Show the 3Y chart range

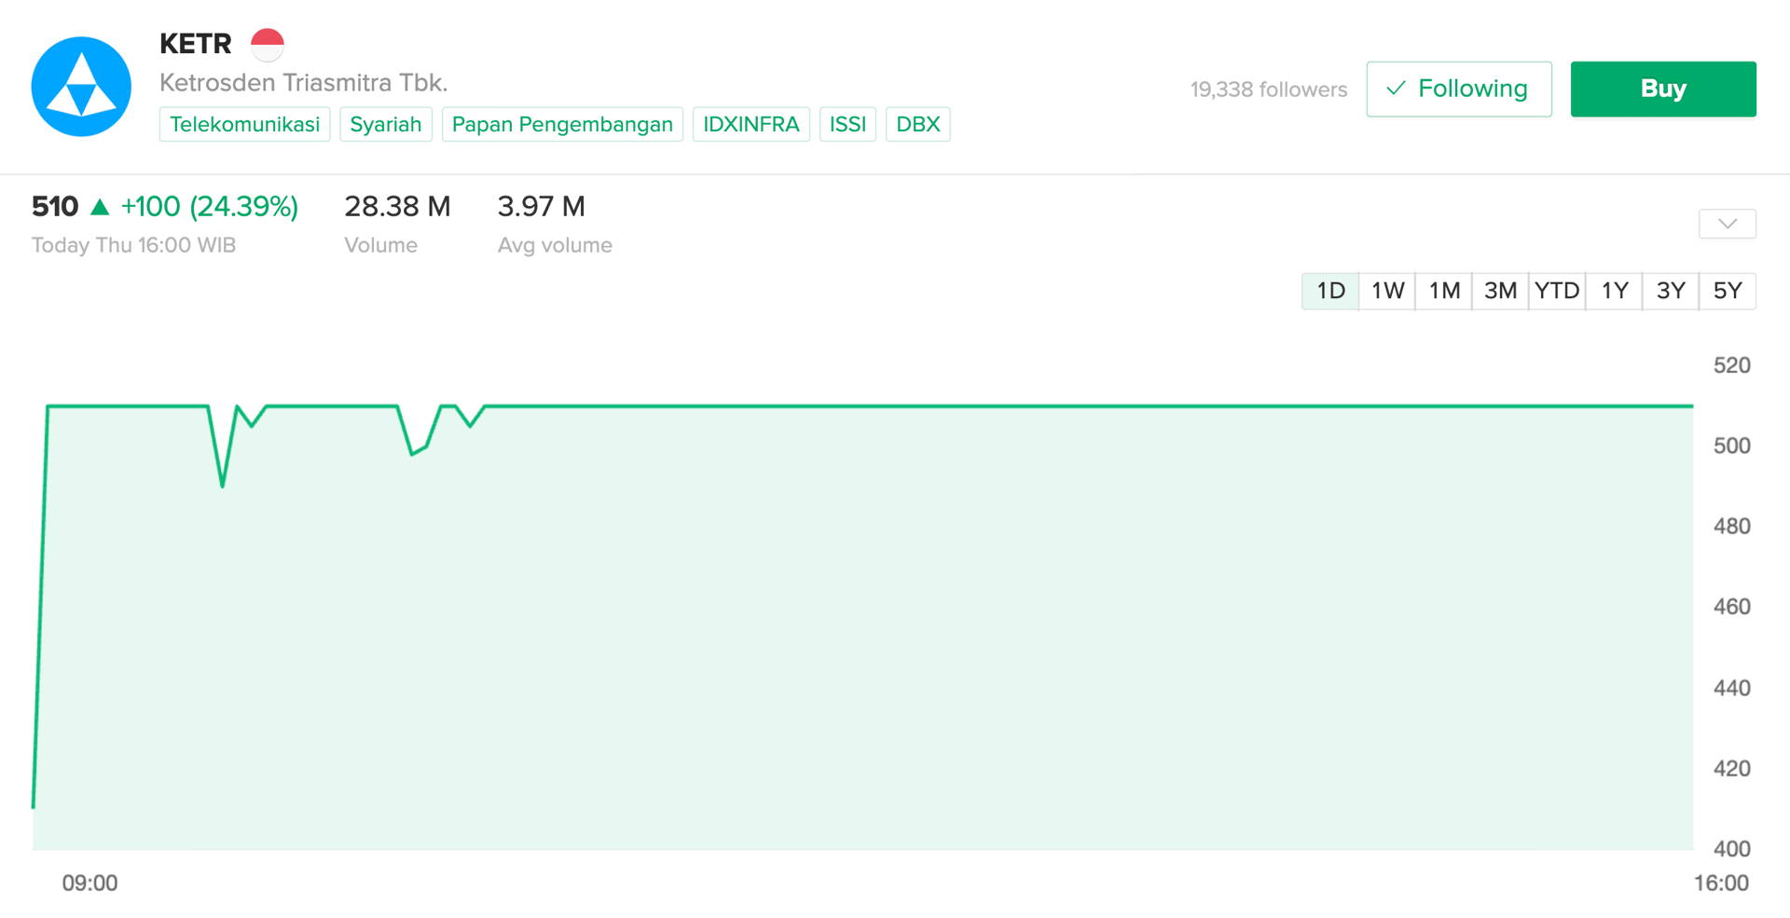click(1671, 291)
